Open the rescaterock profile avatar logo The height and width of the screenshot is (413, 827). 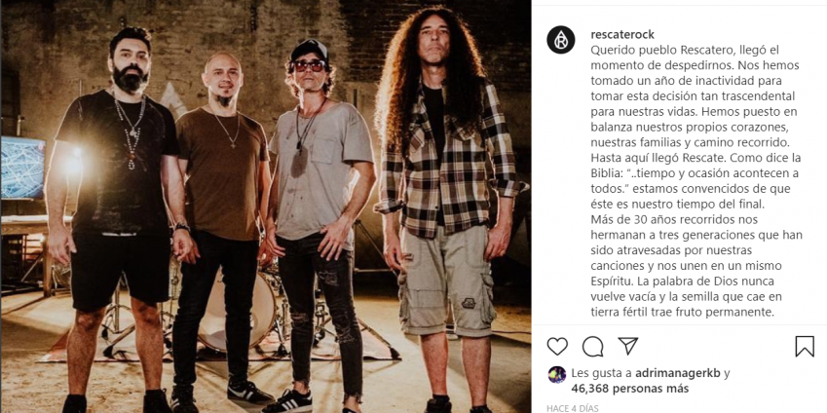561,40
